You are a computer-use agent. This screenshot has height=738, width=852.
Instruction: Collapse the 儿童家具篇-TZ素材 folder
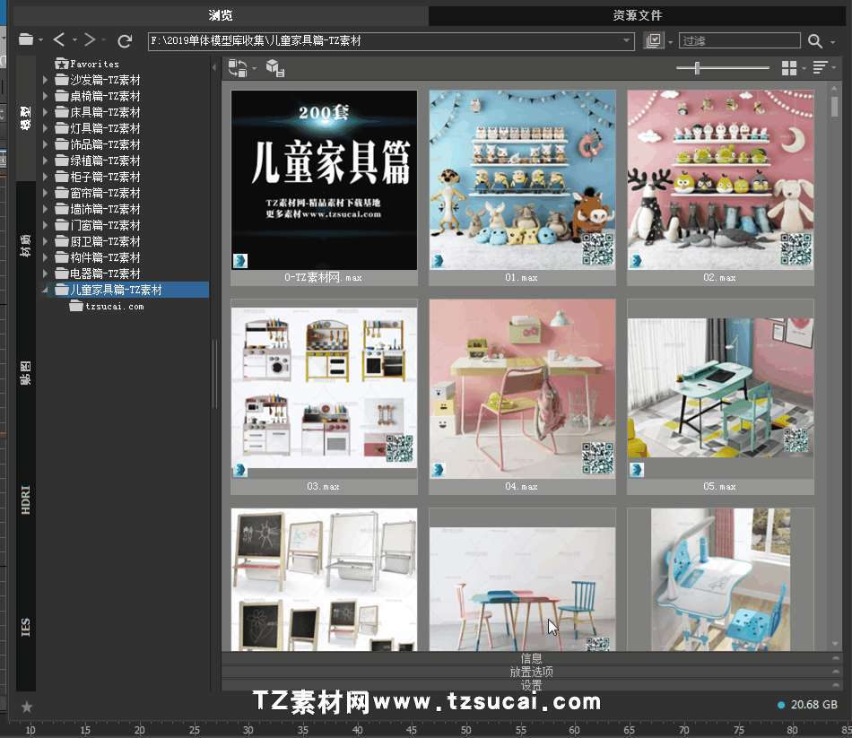click(45, 290)
